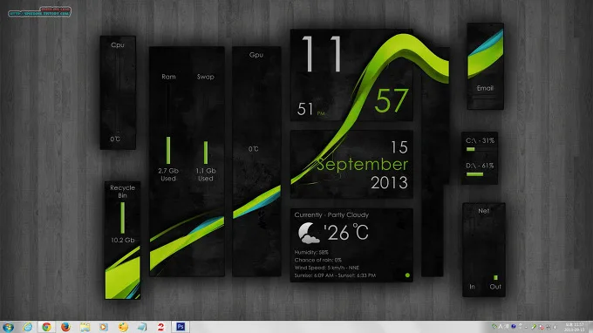The width and height of the screenshot is (593, 333).
Task: Click the Email widget label
Action: [x=485, y=88]
